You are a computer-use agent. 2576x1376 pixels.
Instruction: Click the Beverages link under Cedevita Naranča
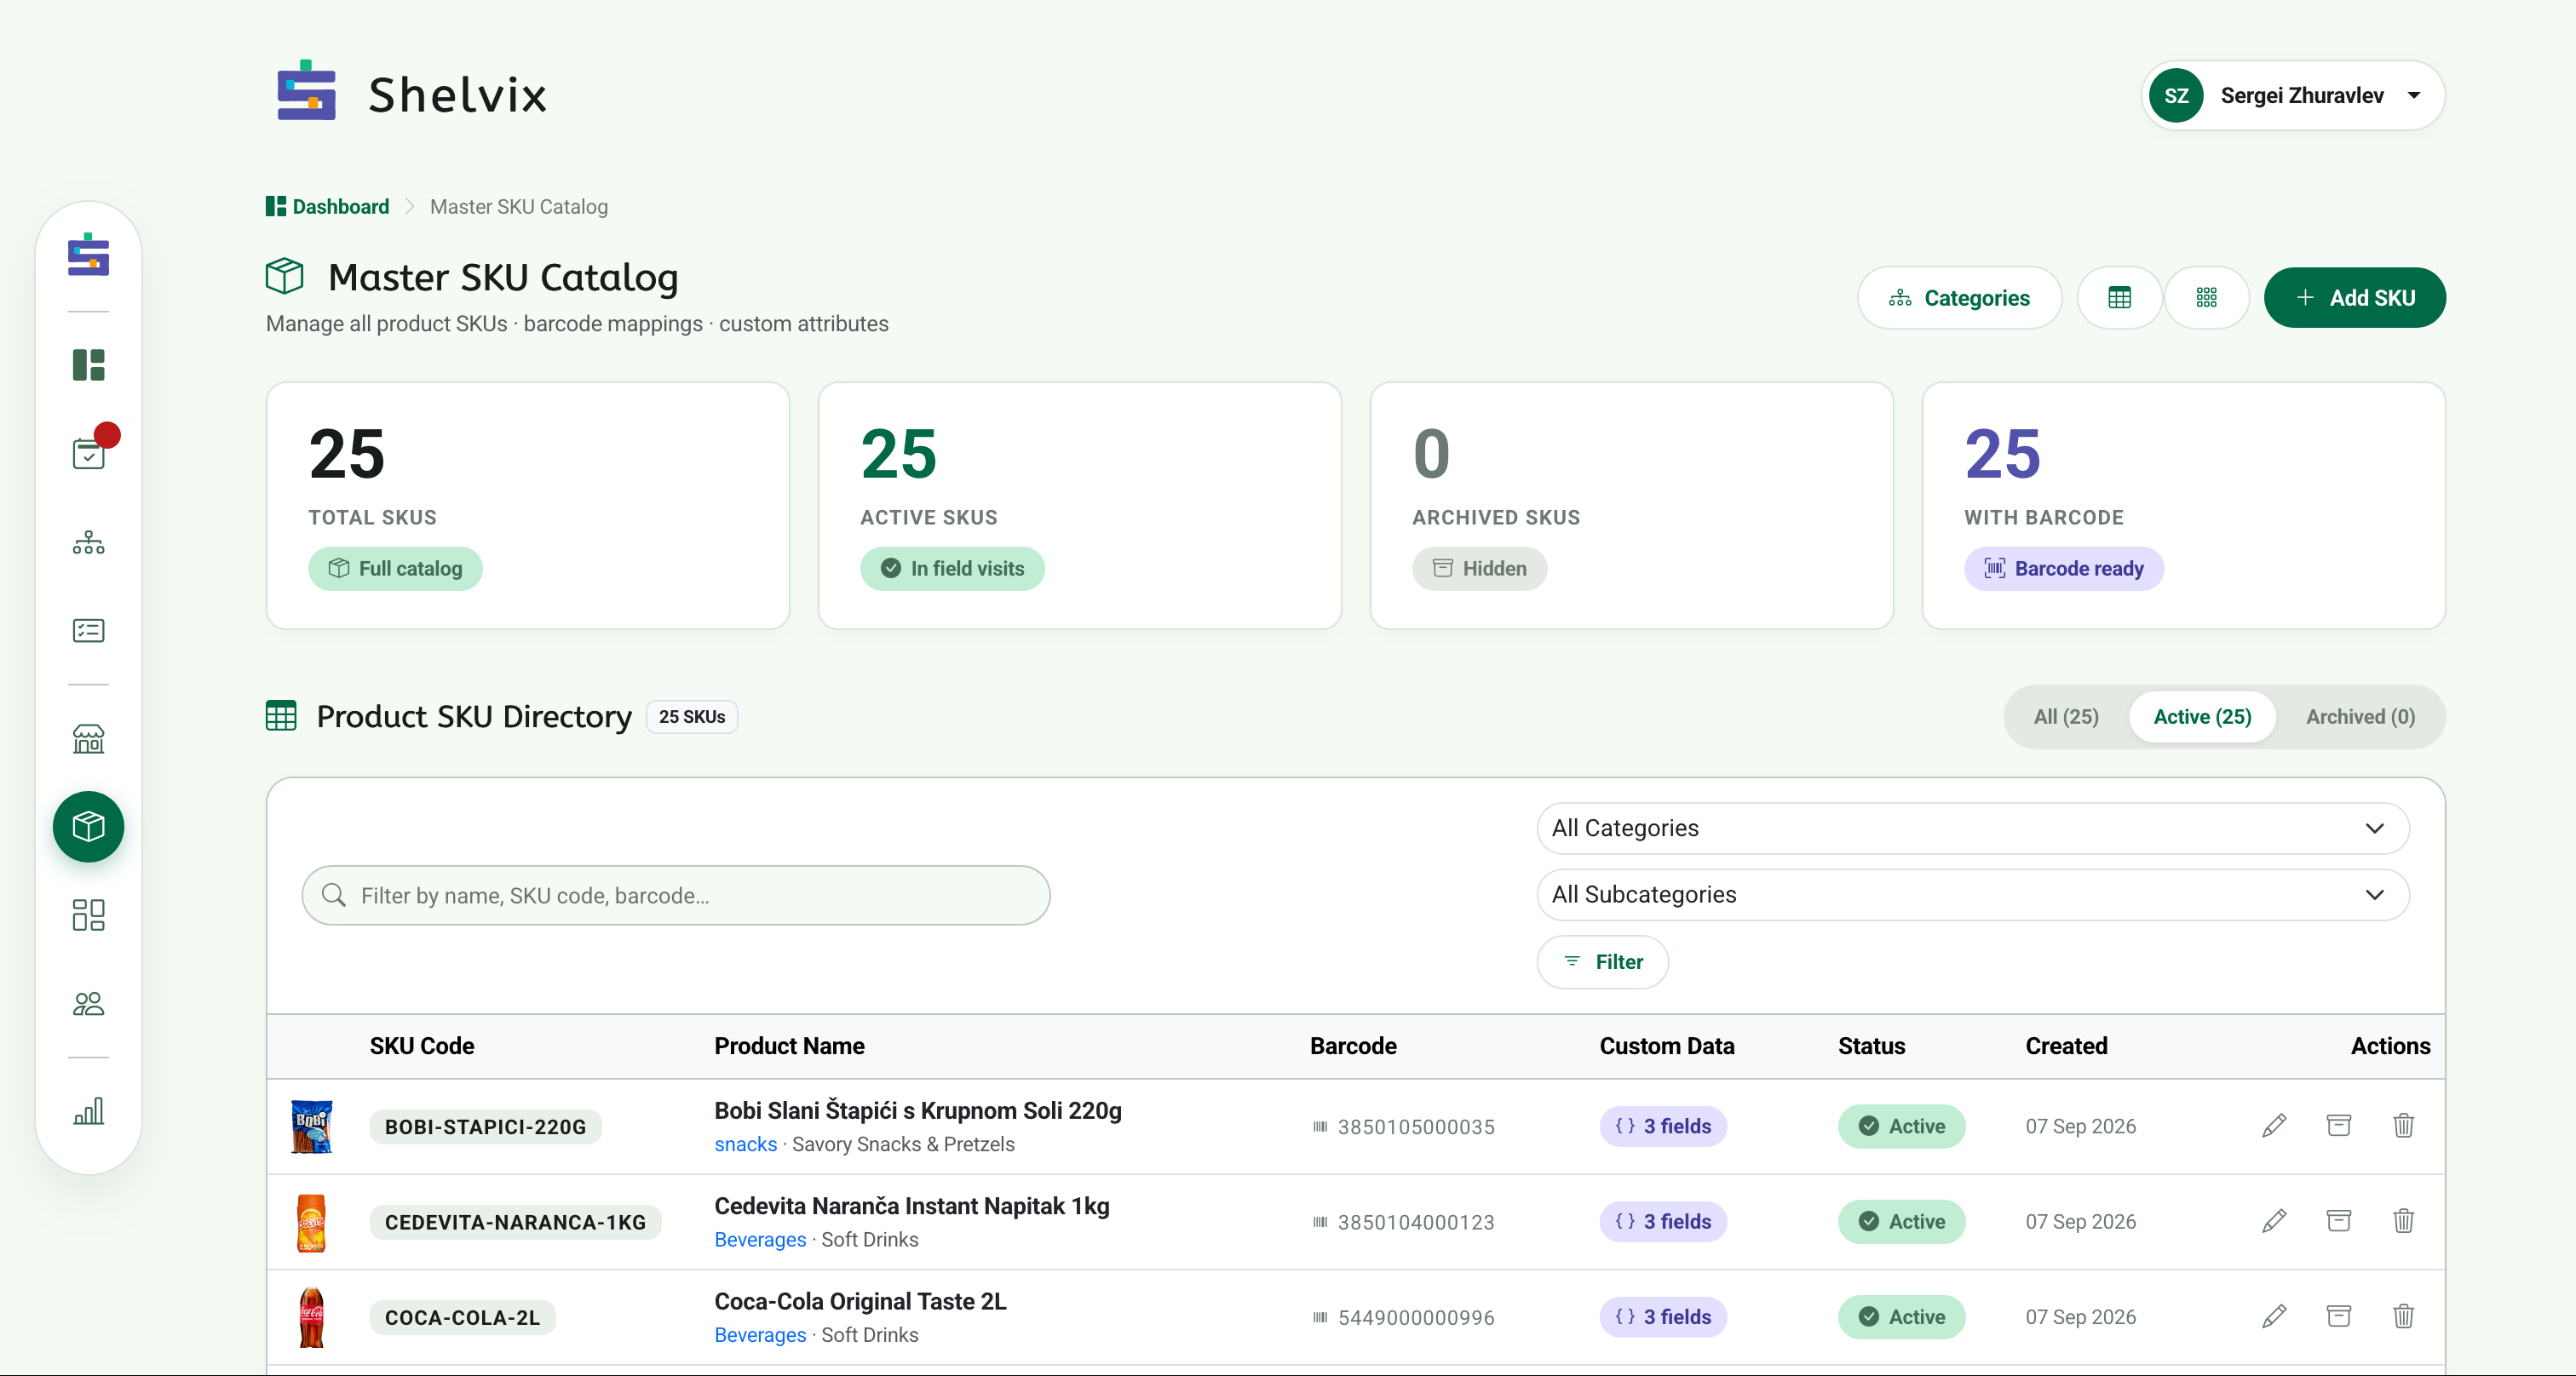[760, 1239]
